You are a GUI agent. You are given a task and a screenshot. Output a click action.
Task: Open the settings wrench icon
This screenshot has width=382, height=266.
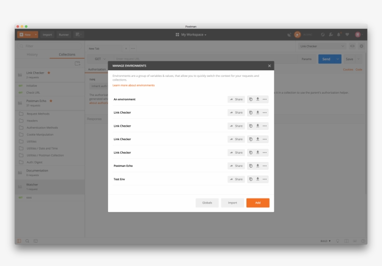click(x=331, y=34)
